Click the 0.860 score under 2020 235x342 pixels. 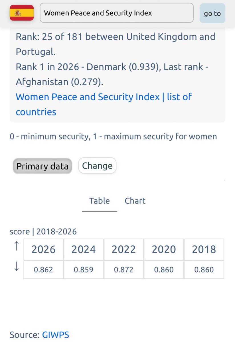(x=164, y=270)
